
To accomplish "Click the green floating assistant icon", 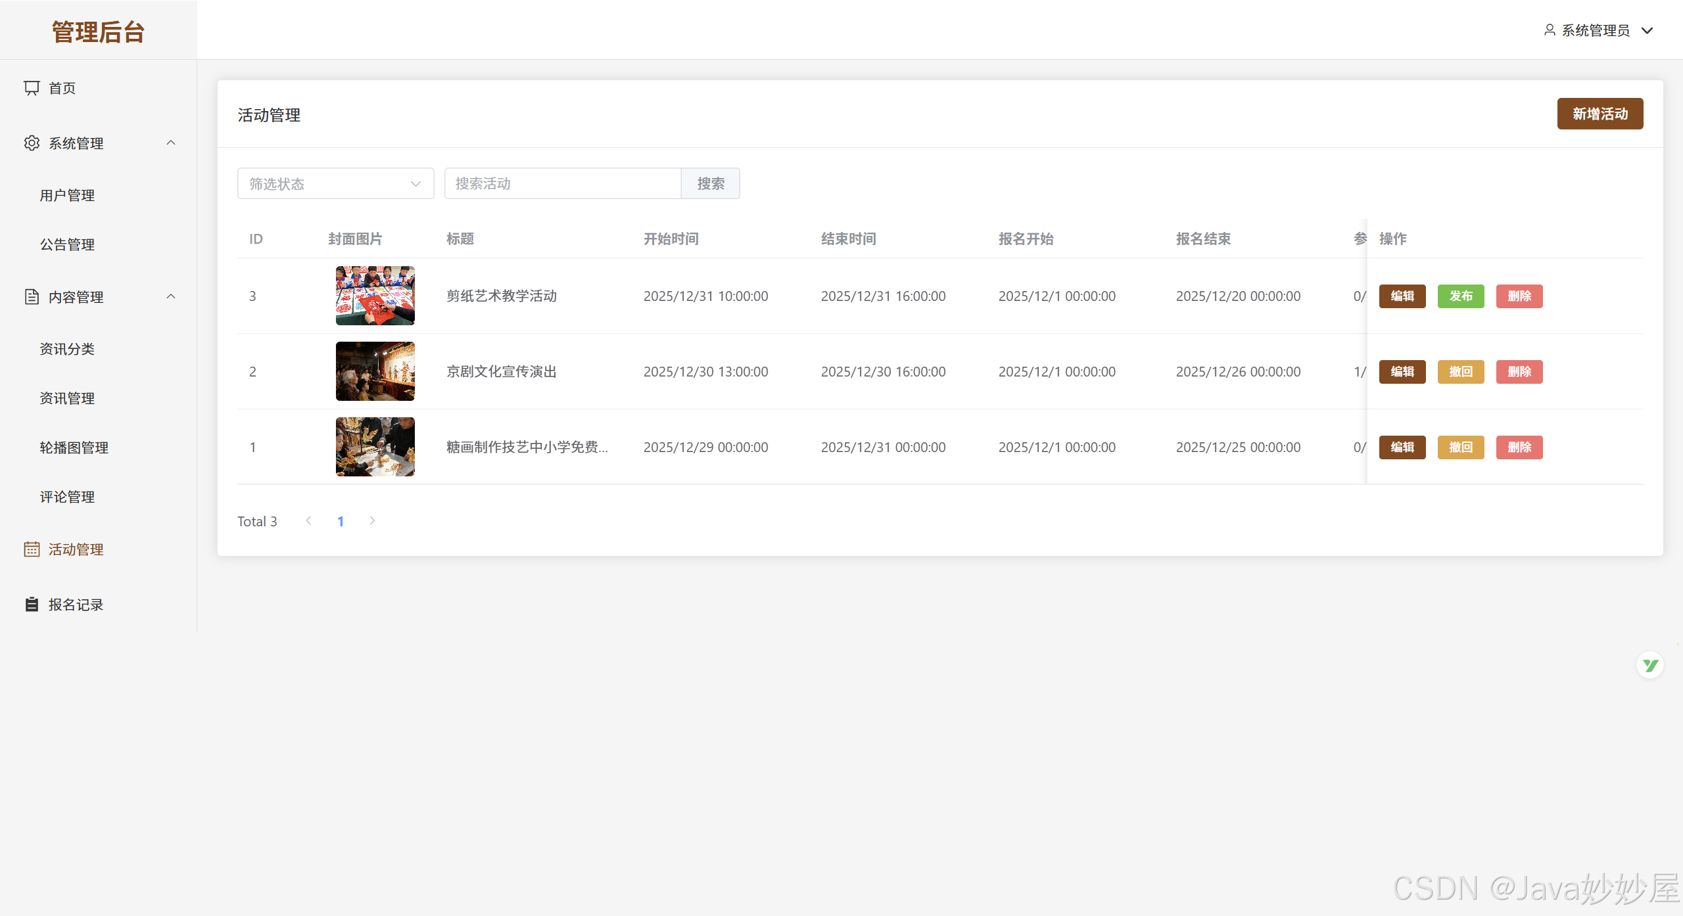I will 1649,666.
